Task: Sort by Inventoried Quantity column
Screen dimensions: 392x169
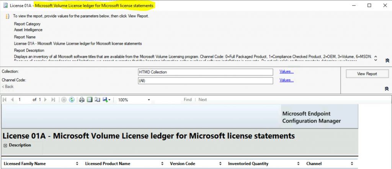Action: [298, 164]
